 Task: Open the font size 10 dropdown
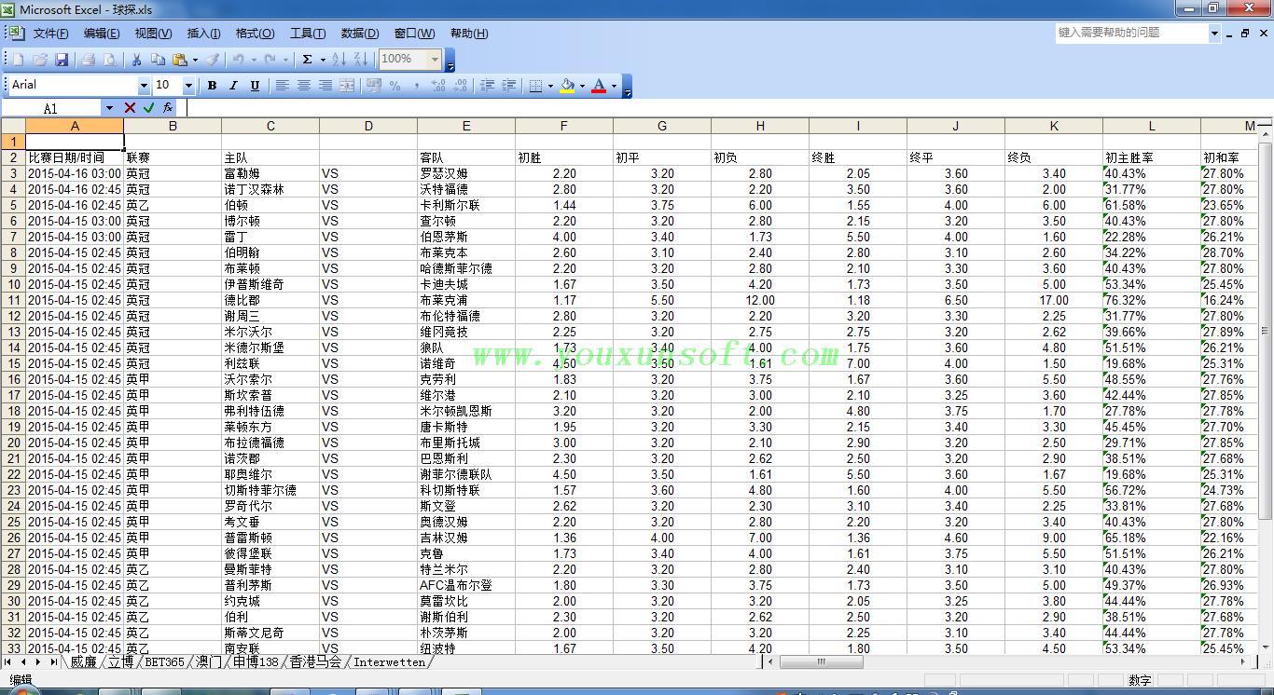(188, 86)
